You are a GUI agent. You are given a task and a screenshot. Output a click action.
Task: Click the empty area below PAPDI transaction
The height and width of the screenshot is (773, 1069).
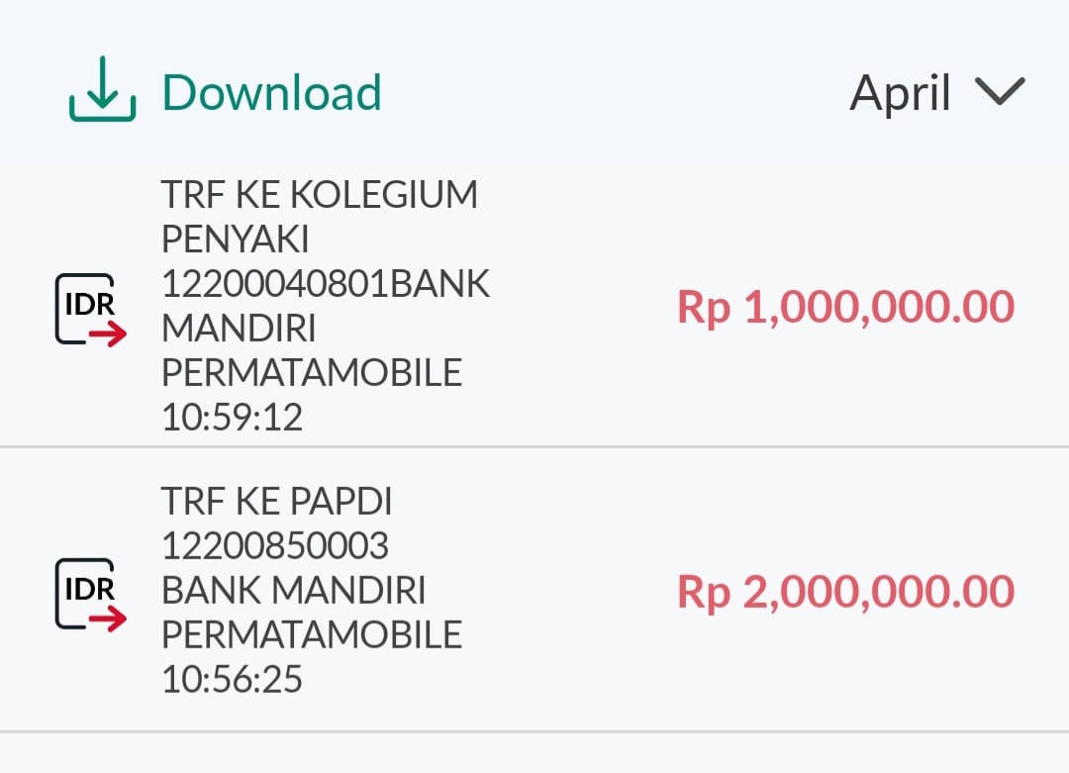tap(534, 754)
